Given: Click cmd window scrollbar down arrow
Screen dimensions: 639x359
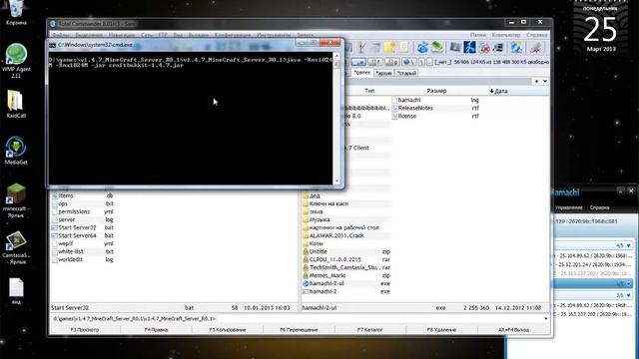Looking at the screenshot, I should coord(336,181).
